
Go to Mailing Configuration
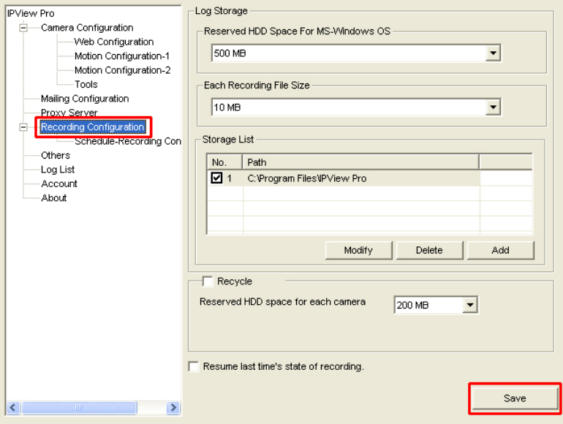84,99
